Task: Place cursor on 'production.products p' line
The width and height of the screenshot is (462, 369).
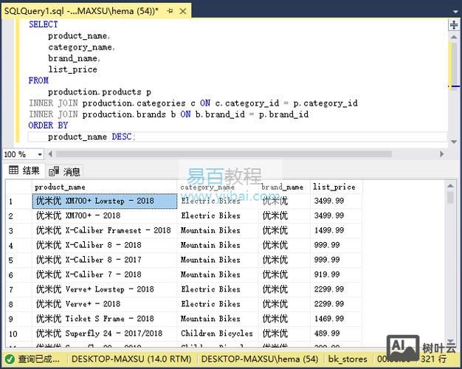Action: pyautogui.click(x=100, y=92)
